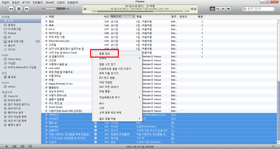
Task: Open the Store(S) menu
Action: [50, 2]
